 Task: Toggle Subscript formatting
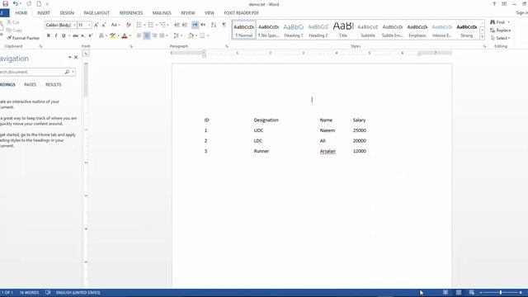(x=83, y=35)
